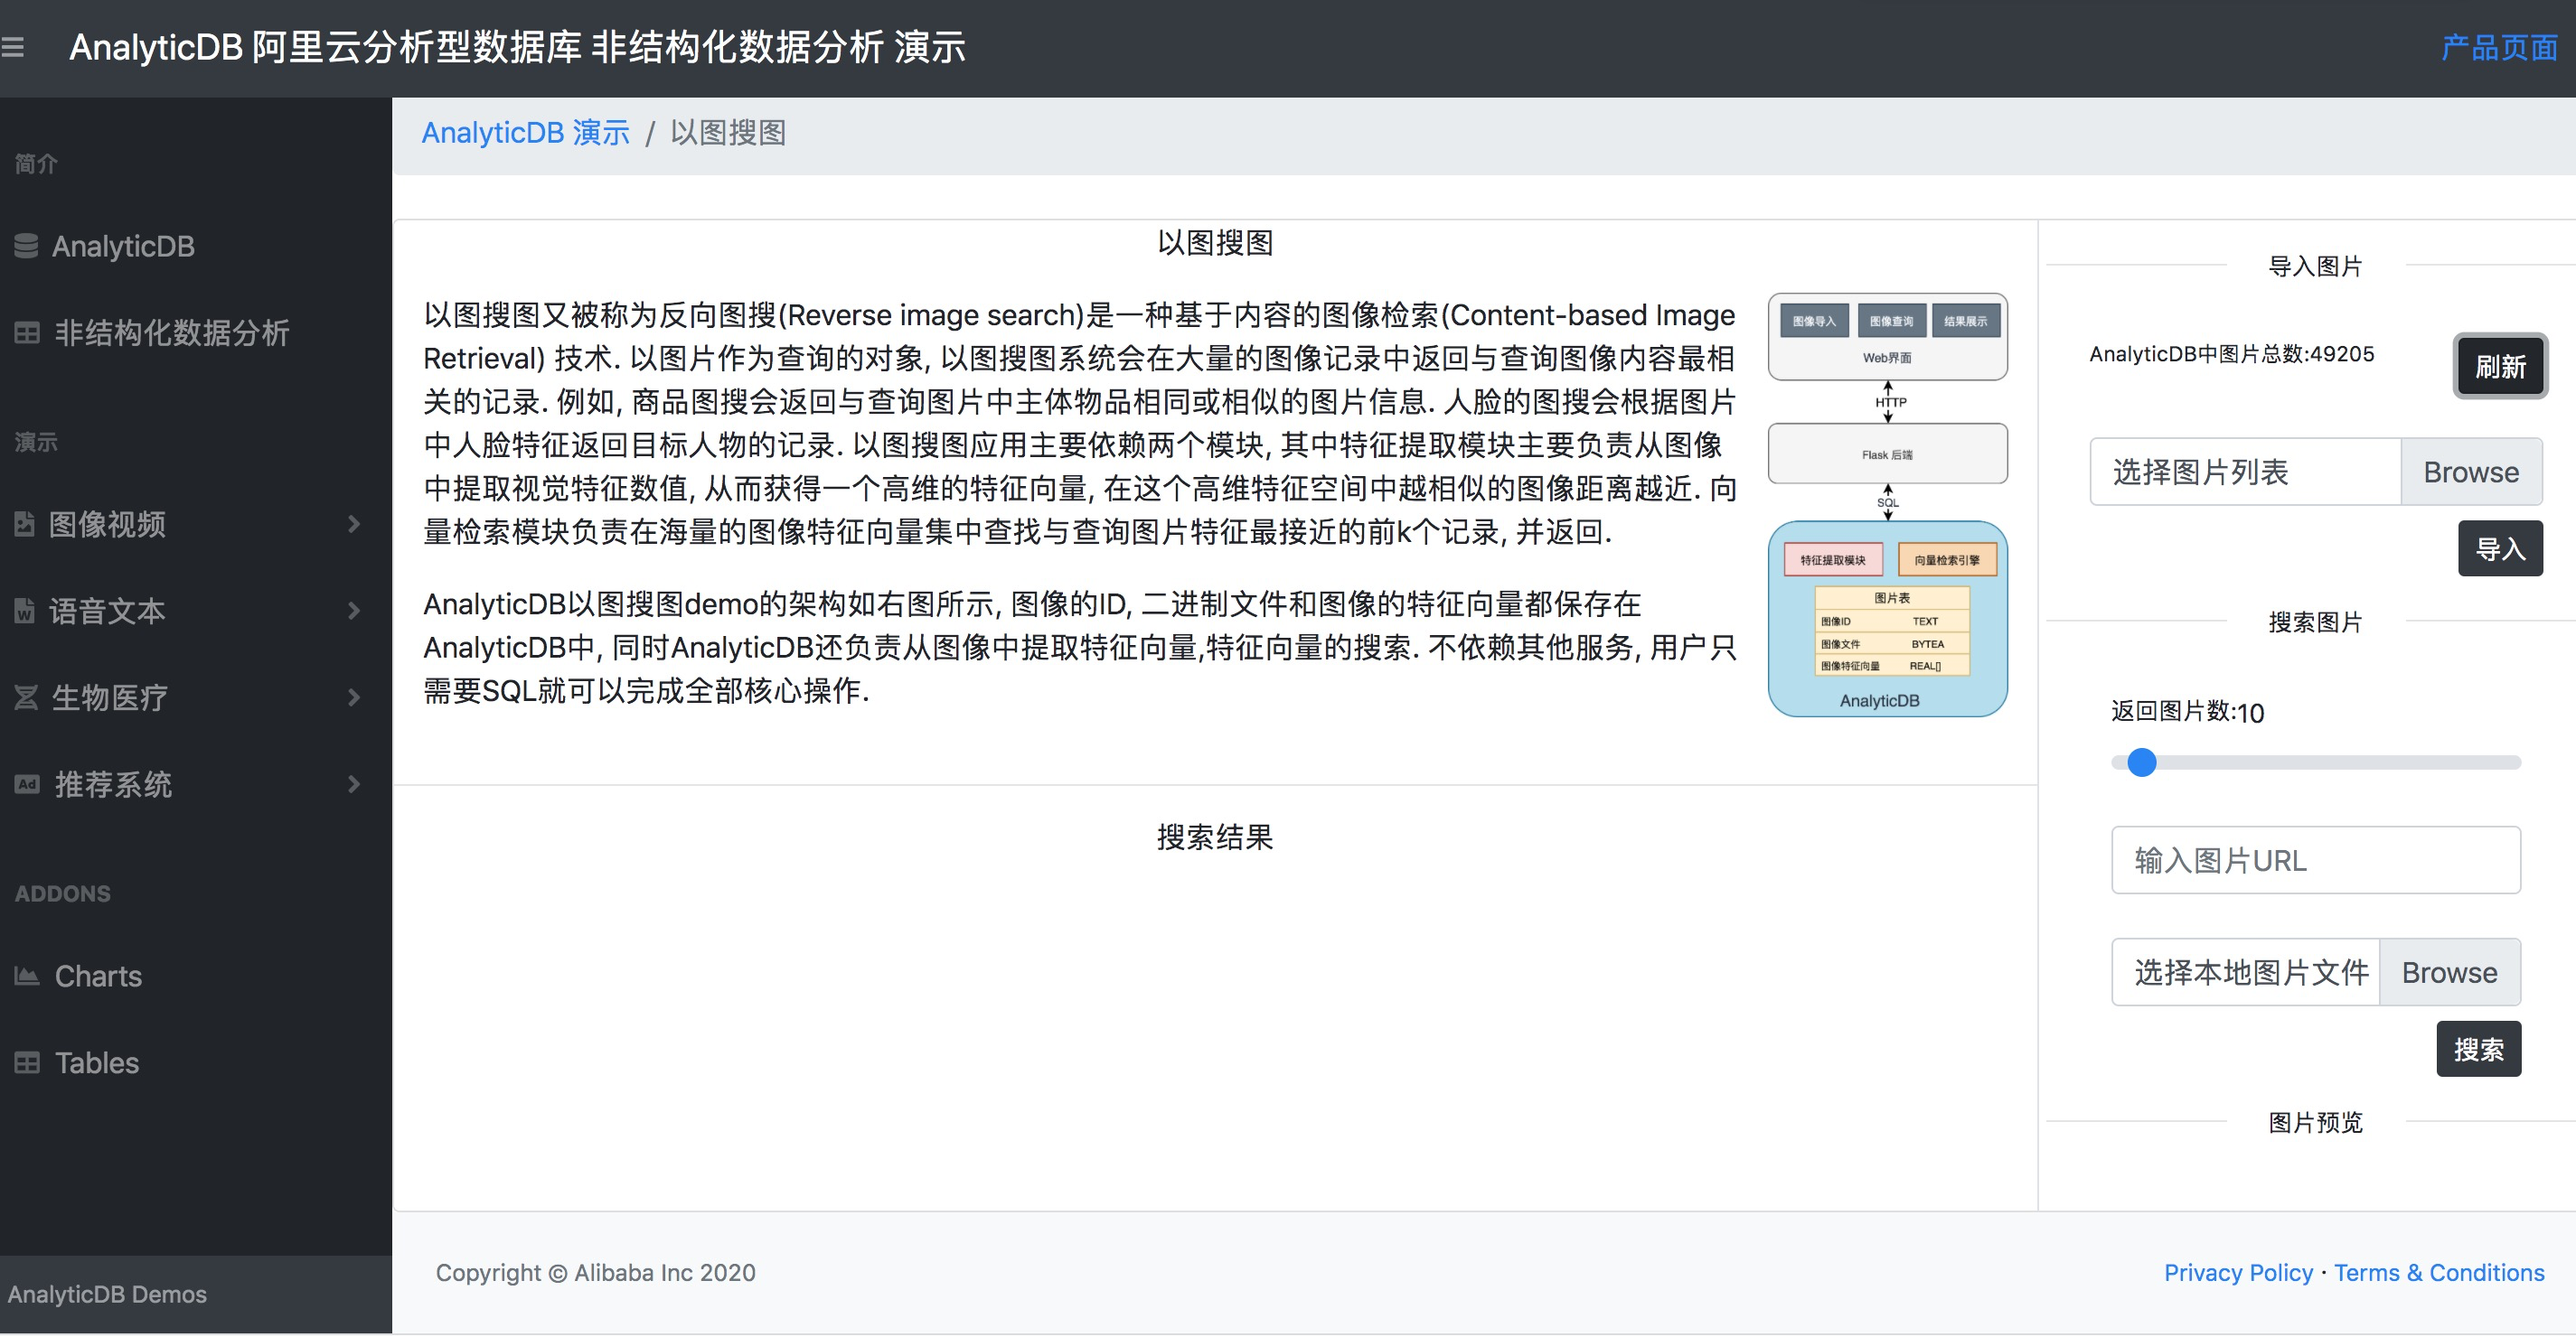Expand the 推荐系统 submenu chevron

pyautogui.click(x=354, y=784)
